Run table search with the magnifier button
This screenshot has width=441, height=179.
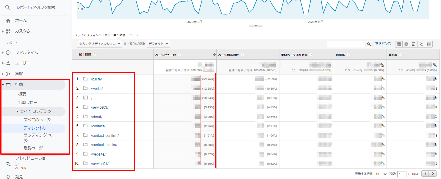coord(369,44)
